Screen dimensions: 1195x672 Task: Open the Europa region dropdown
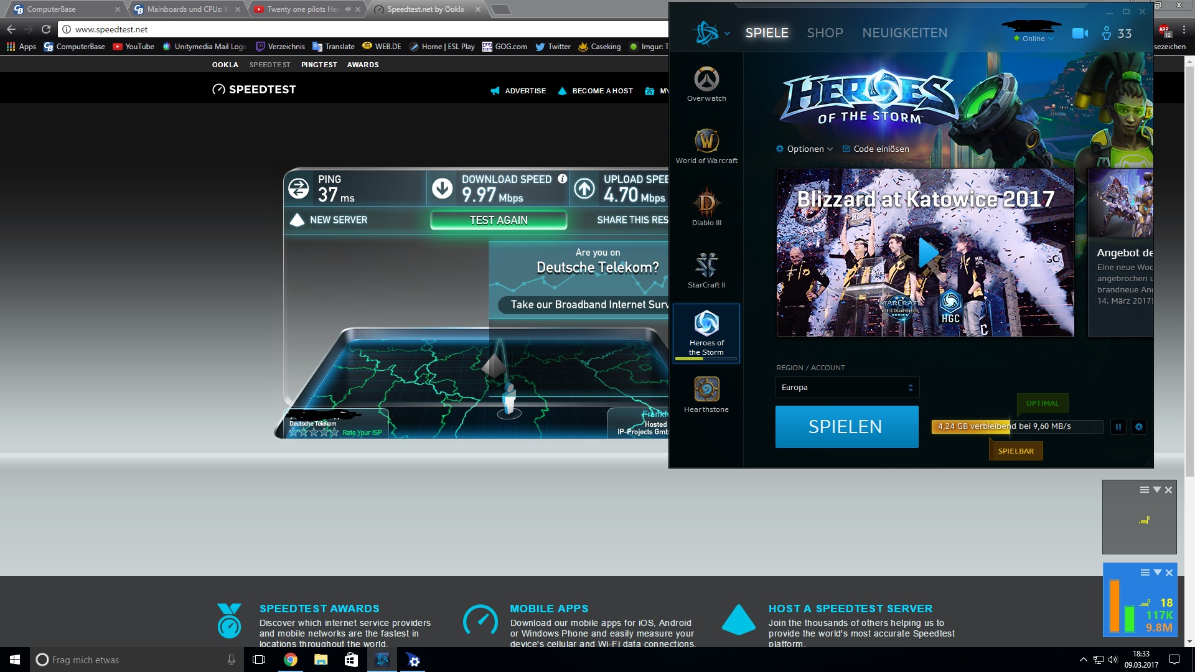pos(846,388)
